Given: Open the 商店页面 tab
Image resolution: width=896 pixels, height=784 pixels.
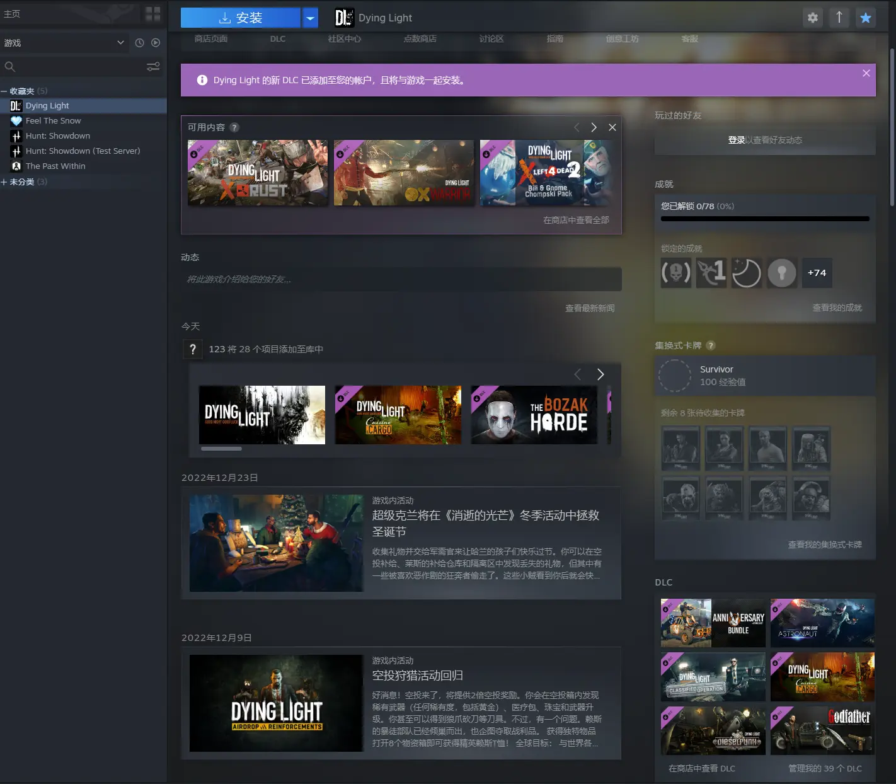Looking at the screenshot, I should (x=211, y=38).
